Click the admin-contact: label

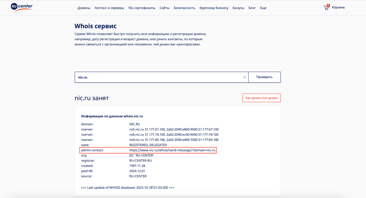point(92,150)
